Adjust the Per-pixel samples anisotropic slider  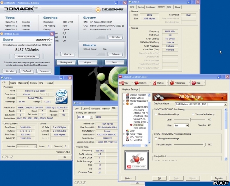(x=205, y=145)
